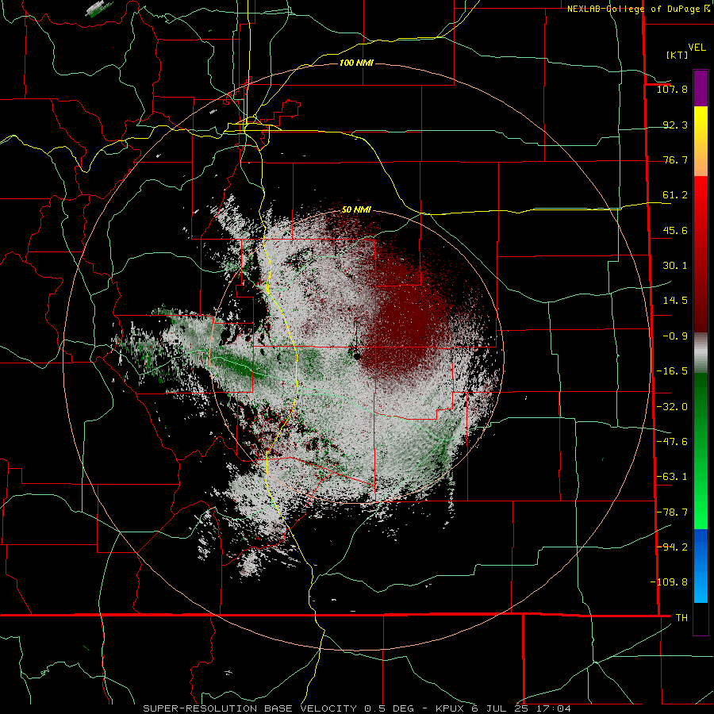Select the -94.2 velocity scale label
This screenshot has height=714, width=714.
[672, 547]
